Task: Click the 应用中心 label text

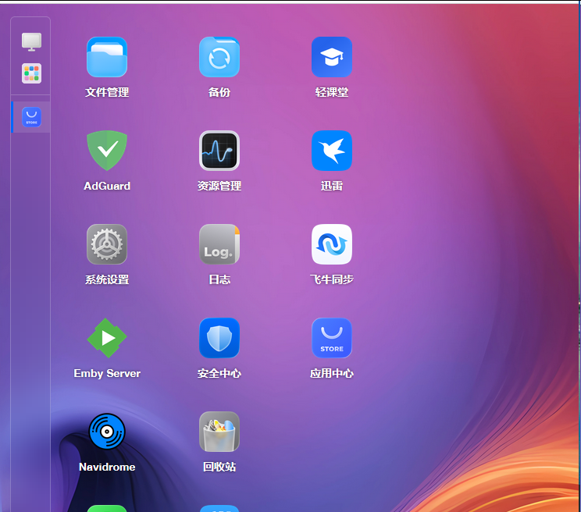Action: [332, 373]
